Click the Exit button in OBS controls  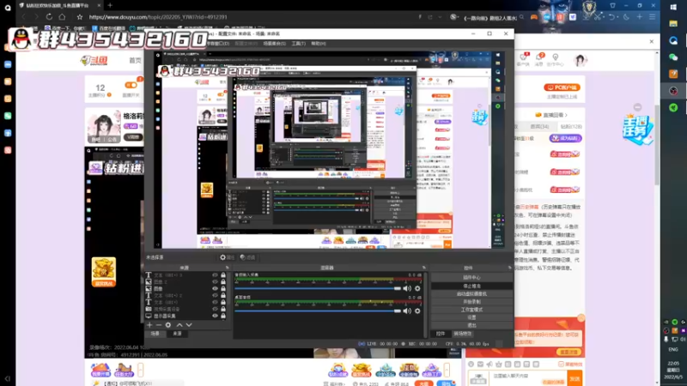click(x=471, y=325)
